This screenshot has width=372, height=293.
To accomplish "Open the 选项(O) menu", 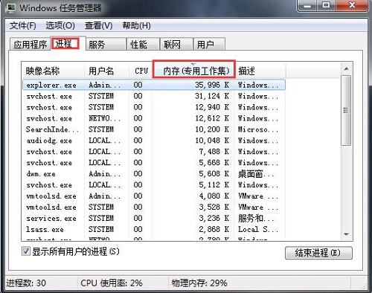I will pos(60,25).
